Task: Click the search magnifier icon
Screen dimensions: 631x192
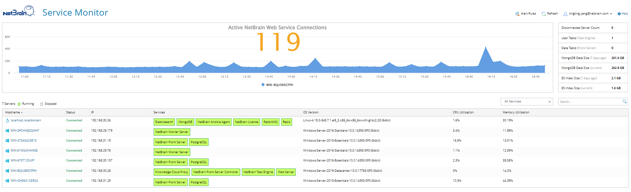Action: coord(624,101)
